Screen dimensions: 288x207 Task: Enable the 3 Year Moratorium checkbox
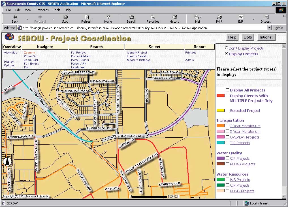tap(227, 126)
